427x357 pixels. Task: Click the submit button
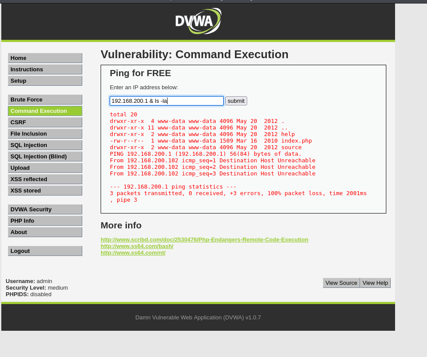click(236, 101)
